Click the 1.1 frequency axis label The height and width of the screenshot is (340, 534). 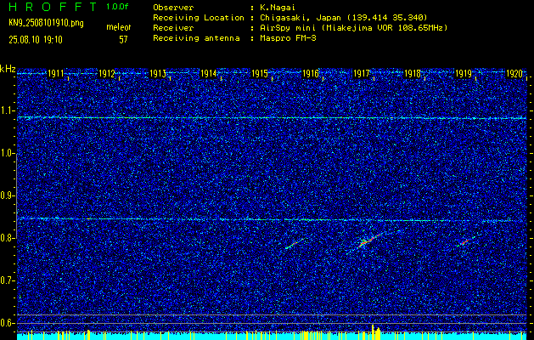click(x=8, y=110)
